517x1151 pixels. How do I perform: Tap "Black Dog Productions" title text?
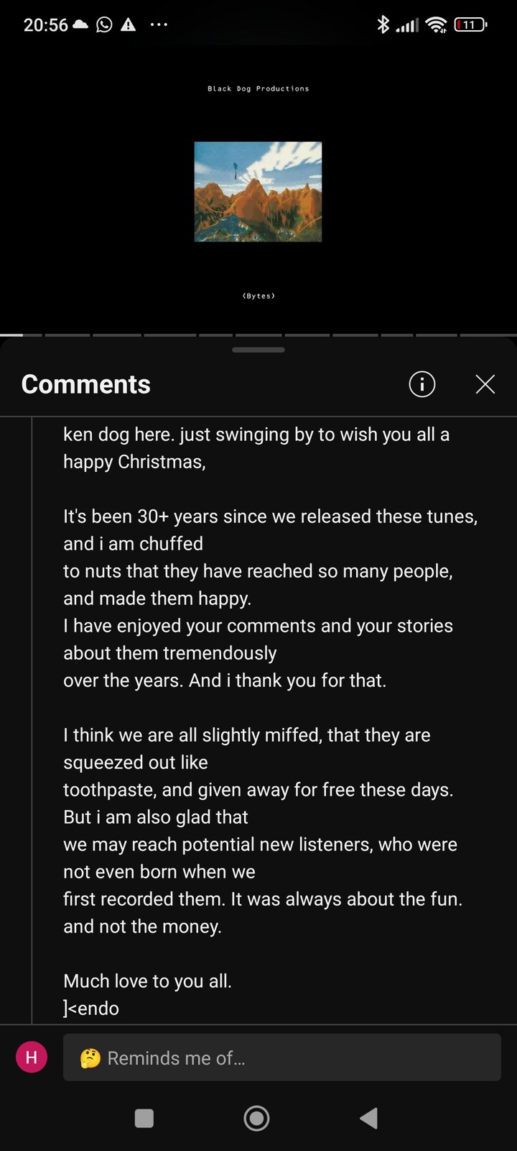[x=258, y=88]
